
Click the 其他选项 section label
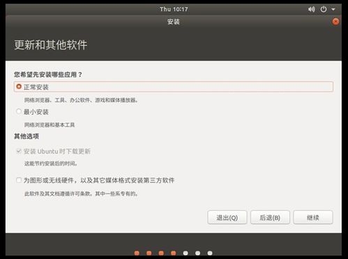pyautogui.click(x=27, y=136)
